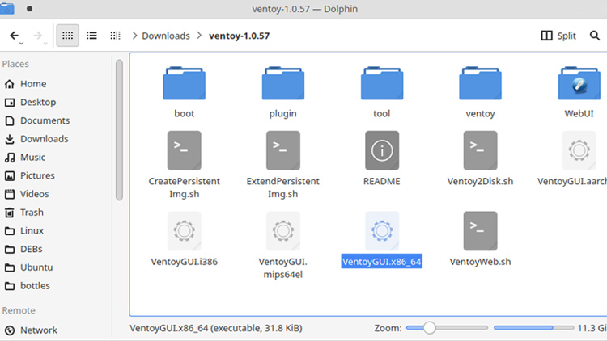Select the boot folder icon

tap(184, 84)
